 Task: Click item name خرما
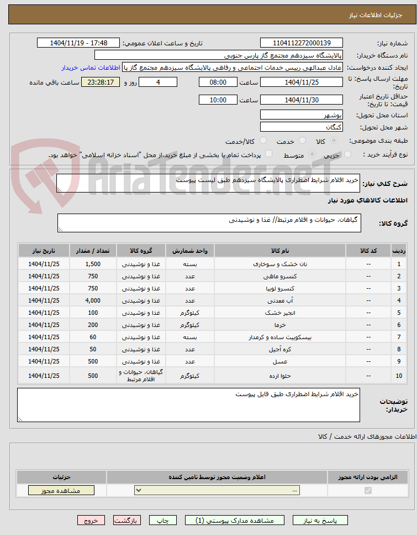click(280, 325)
